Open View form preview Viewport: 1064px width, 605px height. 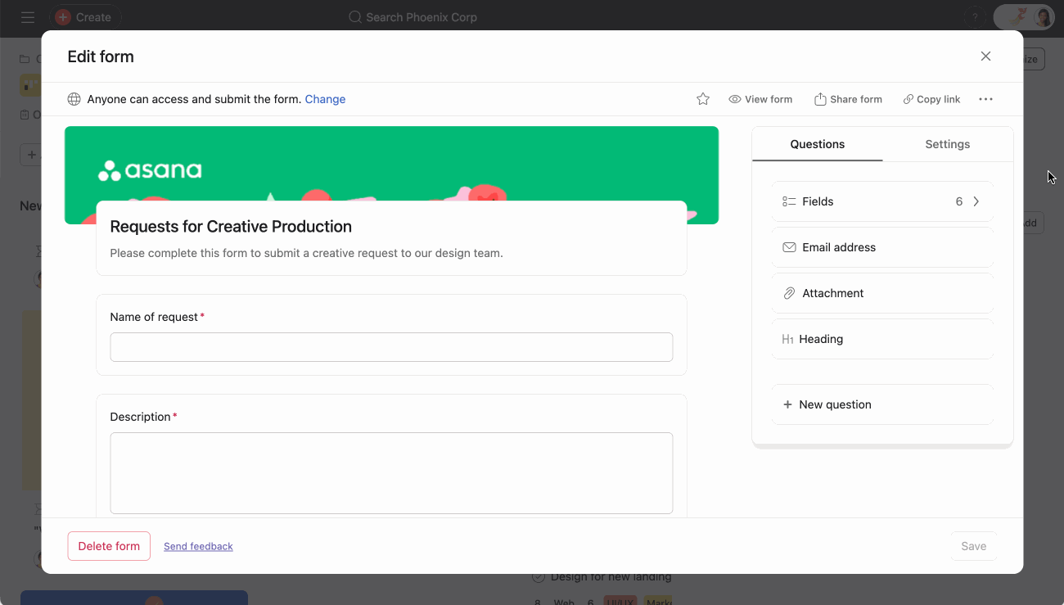pyautogui.click(x=760, y=98)
